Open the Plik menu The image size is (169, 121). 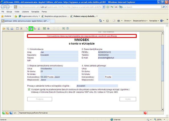tap(3, 12)
